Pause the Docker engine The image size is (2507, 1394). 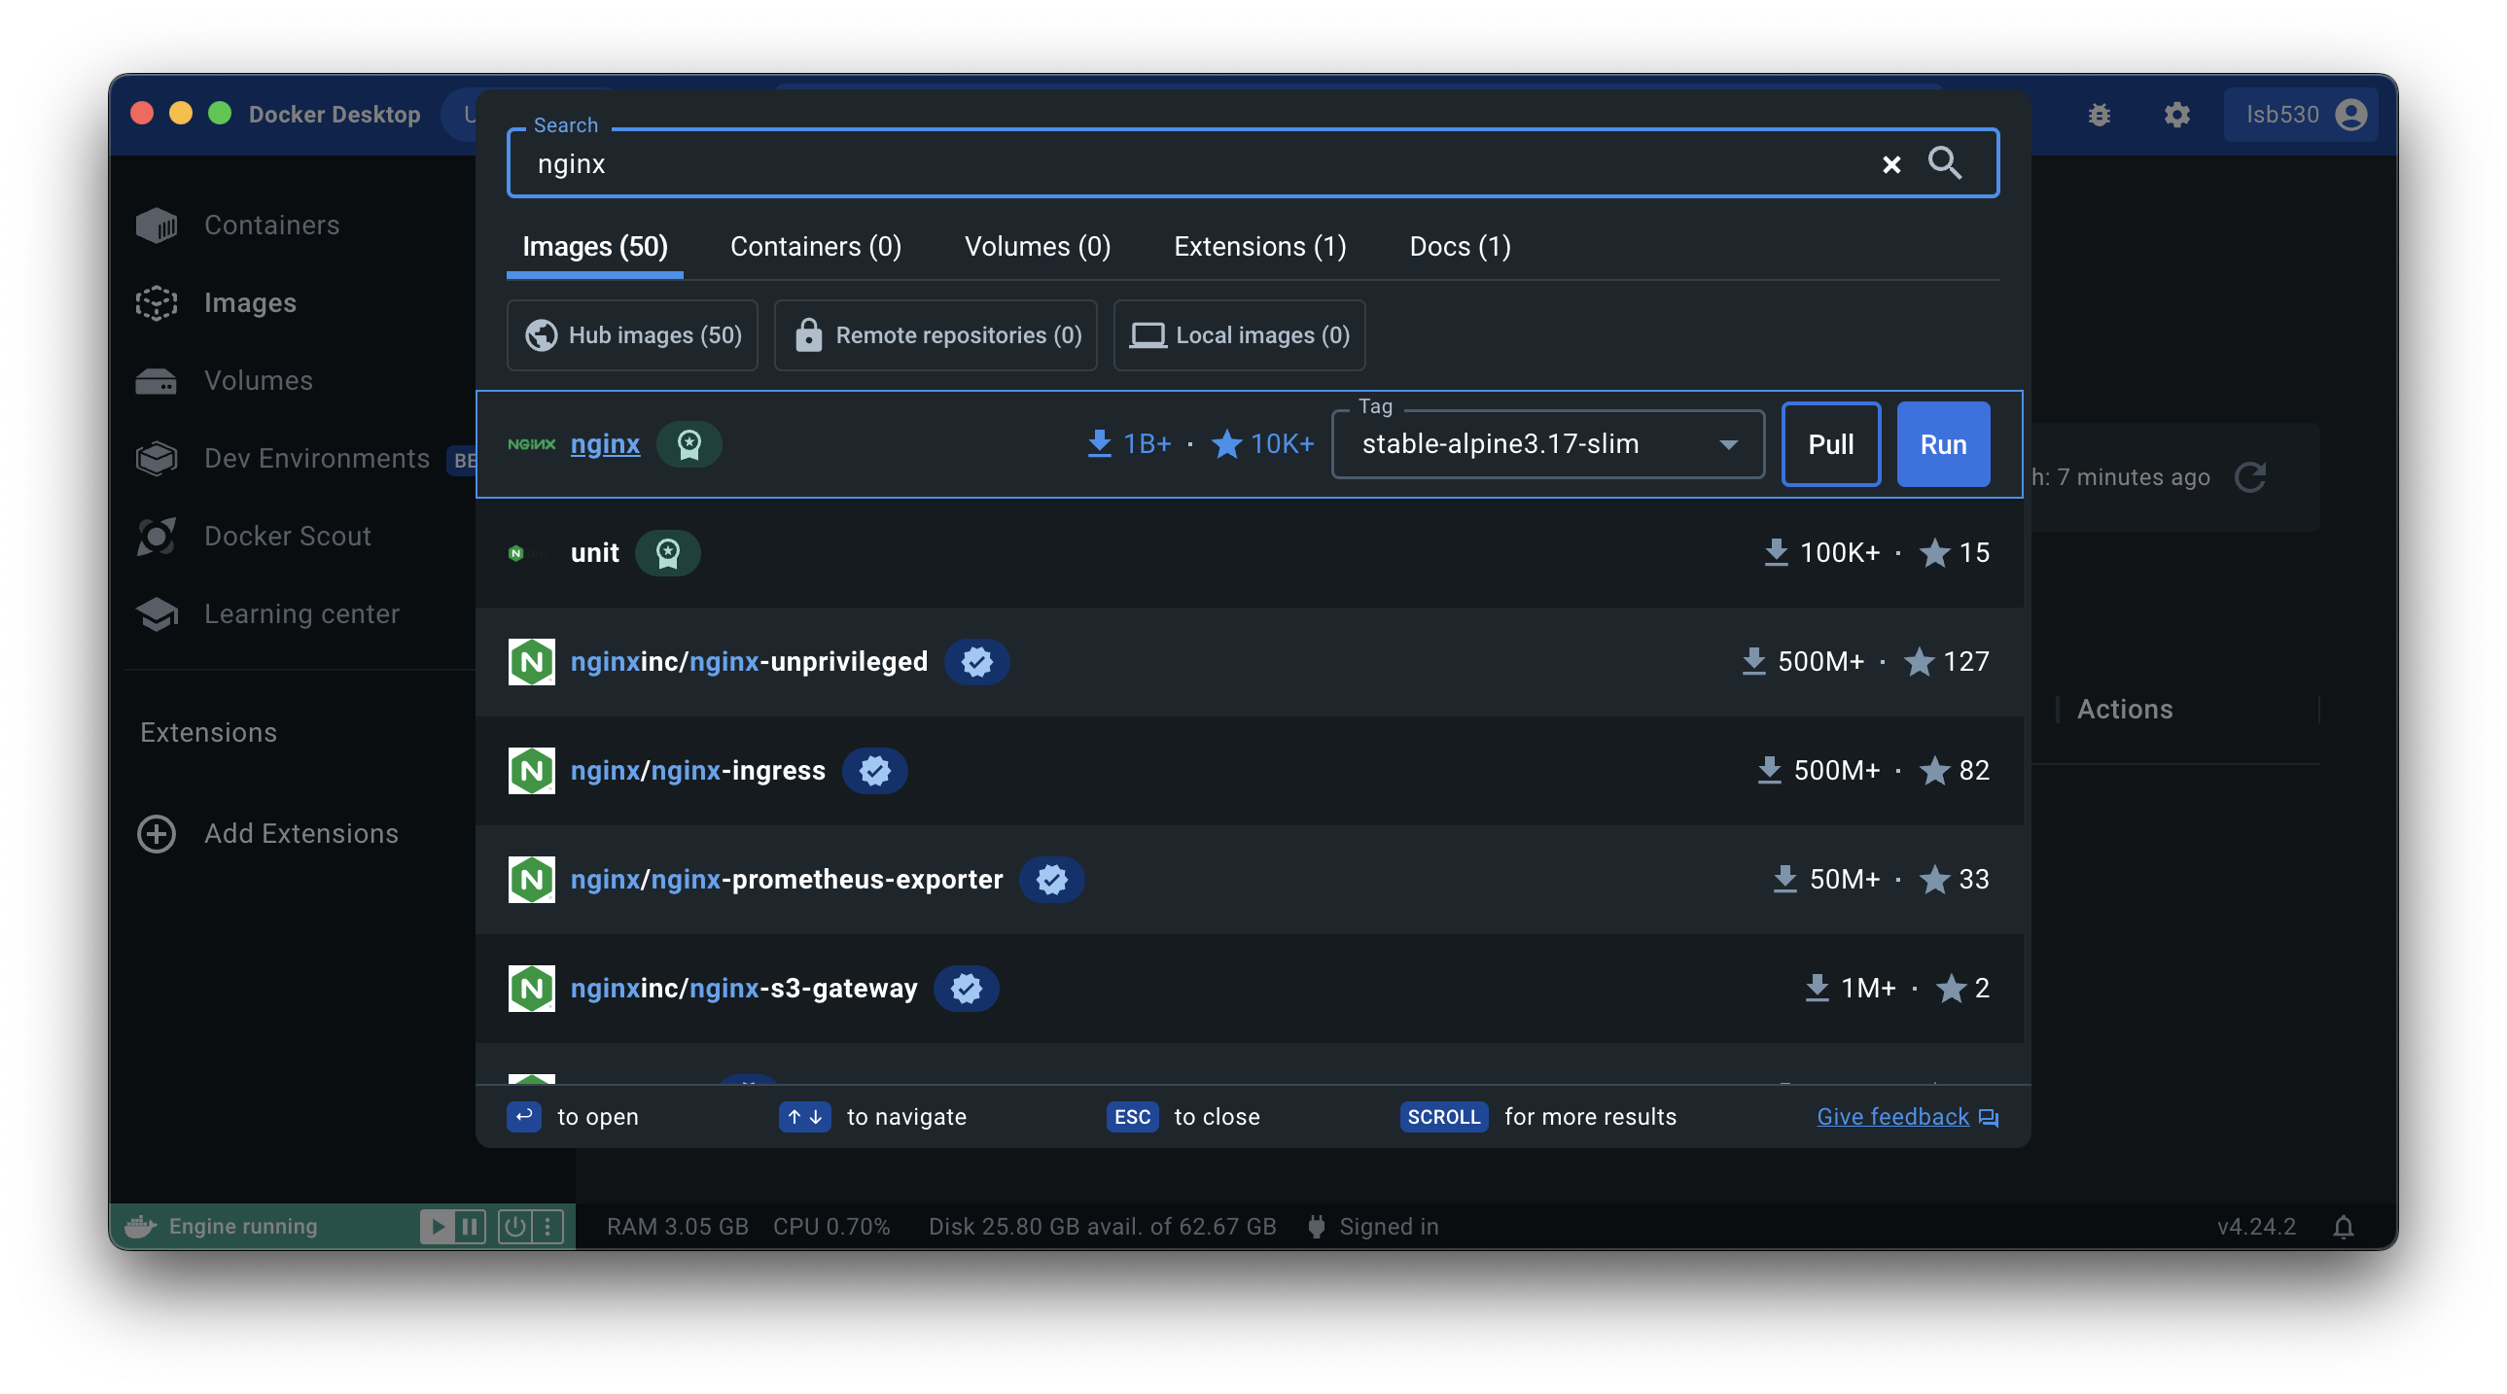470,1227
